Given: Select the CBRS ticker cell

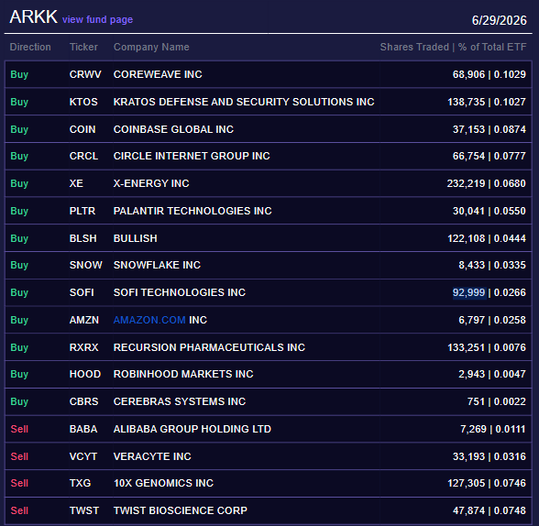Looking at the screenshot, I should point(84,401).
